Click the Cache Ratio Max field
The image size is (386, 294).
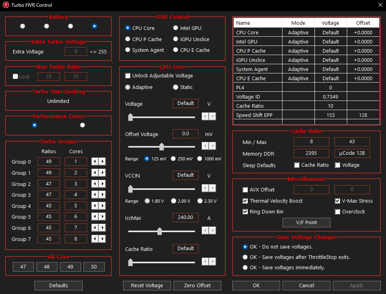point(352,142)
